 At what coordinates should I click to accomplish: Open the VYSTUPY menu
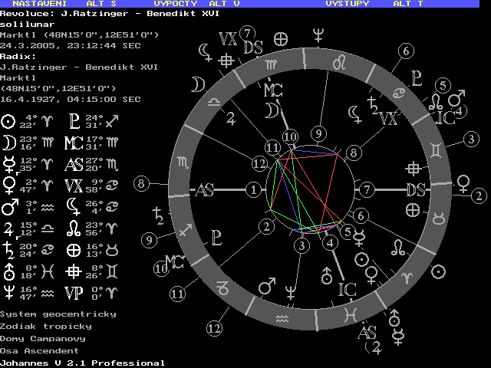(x=347, y=4)
